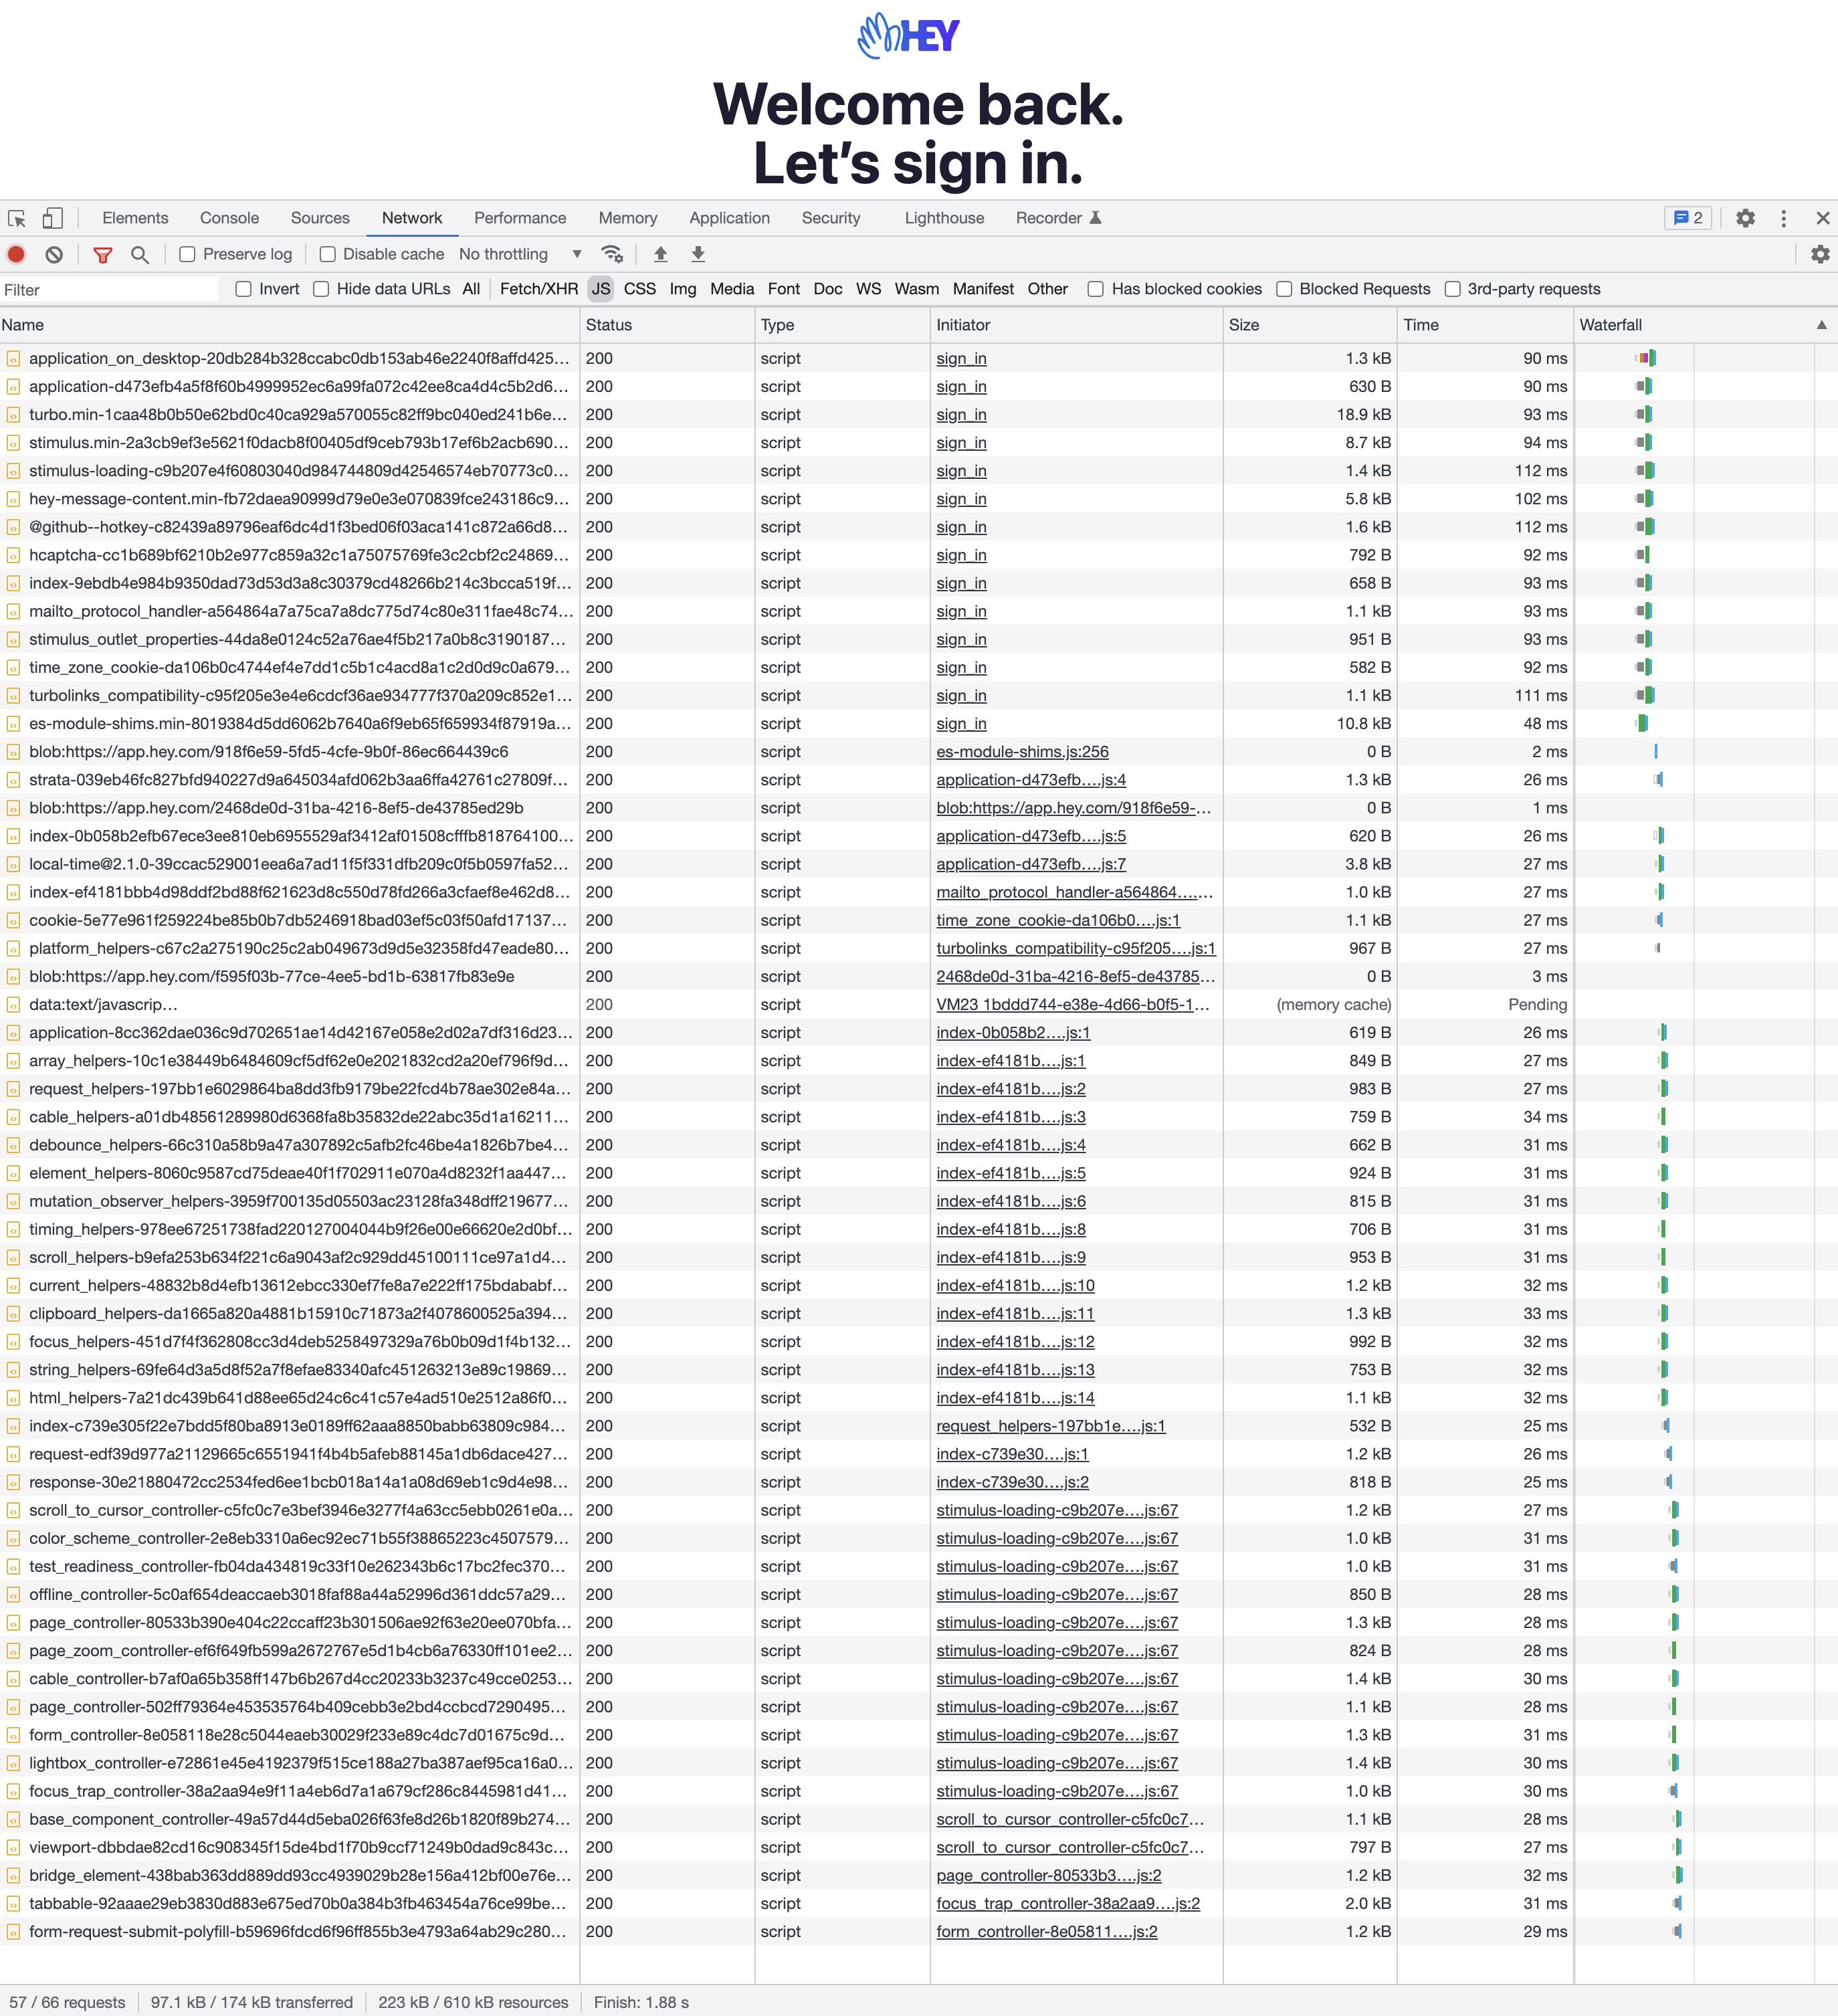This screenshot has height=2016, width=1838.
Task: Enable Disable cache checkbox
Action: click(x=327, y=254)
